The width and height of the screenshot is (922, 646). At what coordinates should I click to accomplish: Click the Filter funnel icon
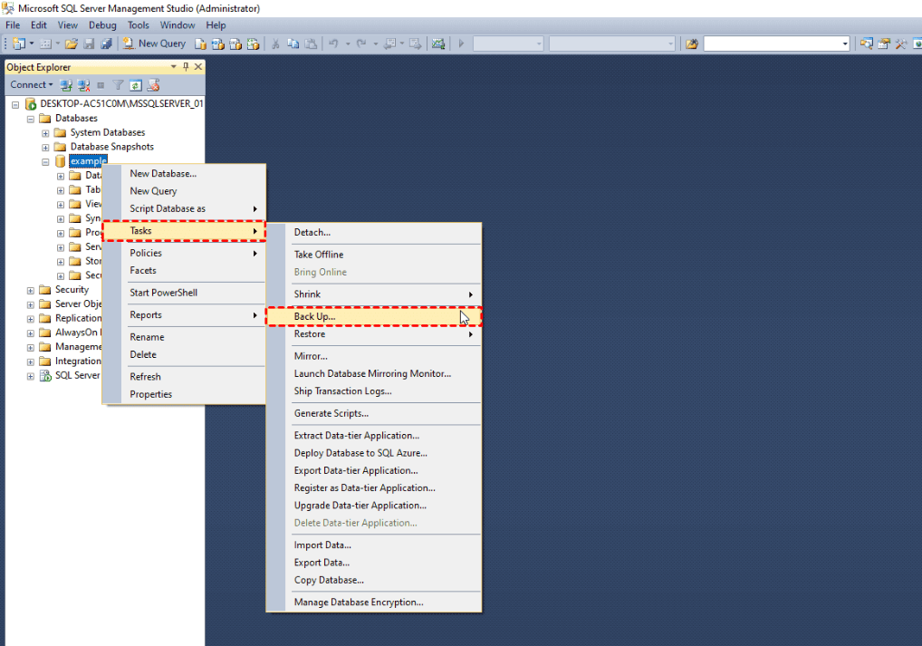pos(118,85)
